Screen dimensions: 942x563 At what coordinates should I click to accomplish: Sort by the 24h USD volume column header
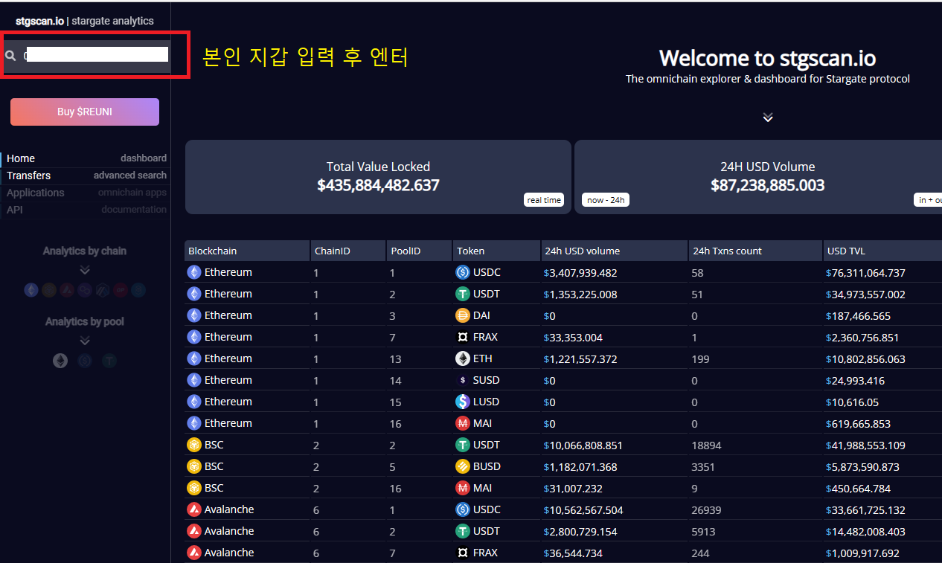(x=614, y=251)
